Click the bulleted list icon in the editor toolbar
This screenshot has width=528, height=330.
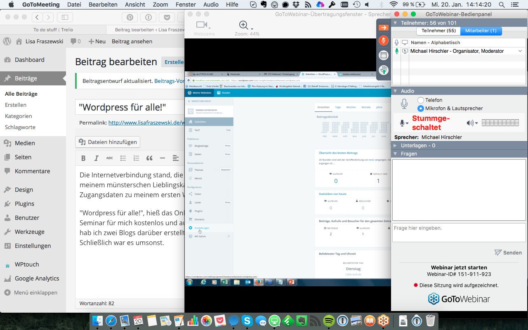coord(123,158)
